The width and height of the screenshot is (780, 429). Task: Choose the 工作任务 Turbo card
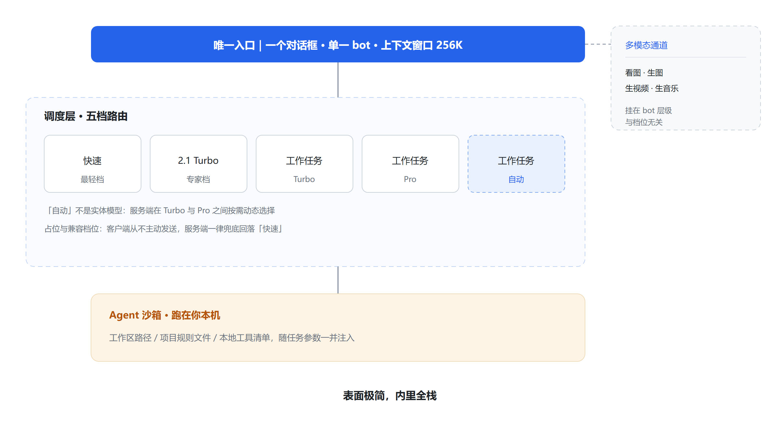click(305, 164)
